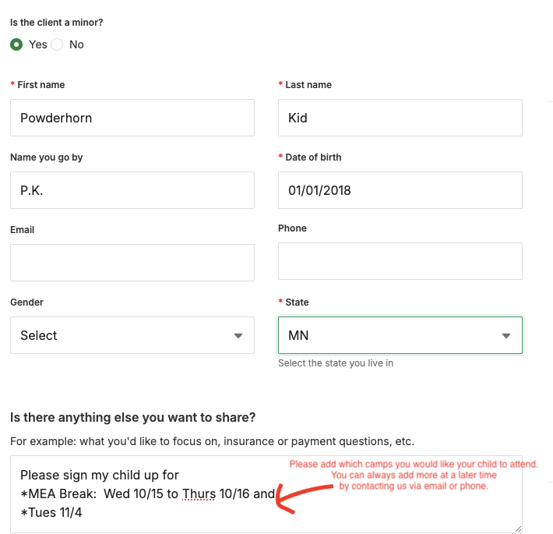Focus the empty Phone input
The image size is (553, 534).
(400, 261)
